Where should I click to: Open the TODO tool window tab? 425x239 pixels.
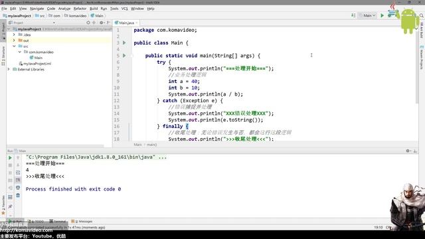[x=36, y=221]
